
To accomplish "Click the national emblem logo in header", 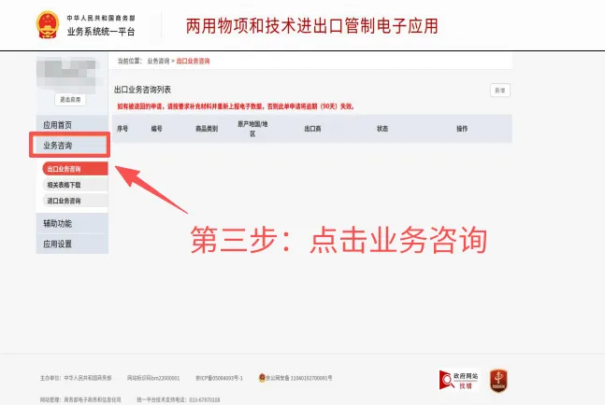I will [48, 24].
